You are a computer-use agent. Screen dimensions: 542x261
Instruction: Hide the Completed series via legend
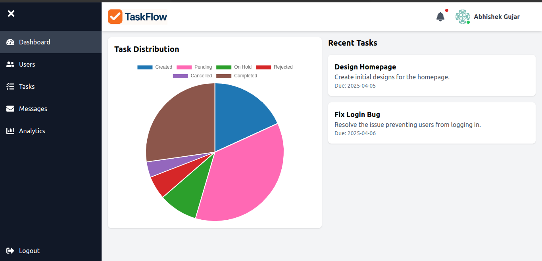tap(236, 76)
